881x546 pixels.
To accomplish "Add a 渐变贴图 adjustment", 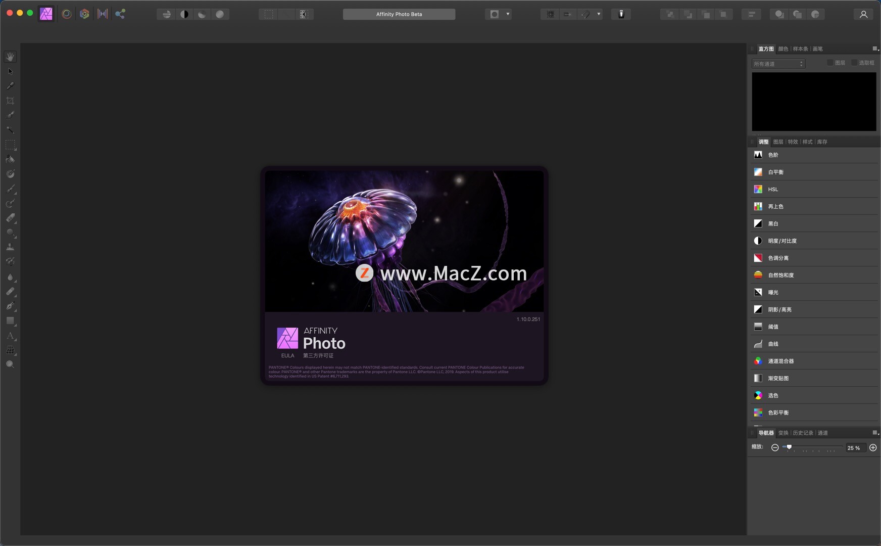I will (814, 379).
